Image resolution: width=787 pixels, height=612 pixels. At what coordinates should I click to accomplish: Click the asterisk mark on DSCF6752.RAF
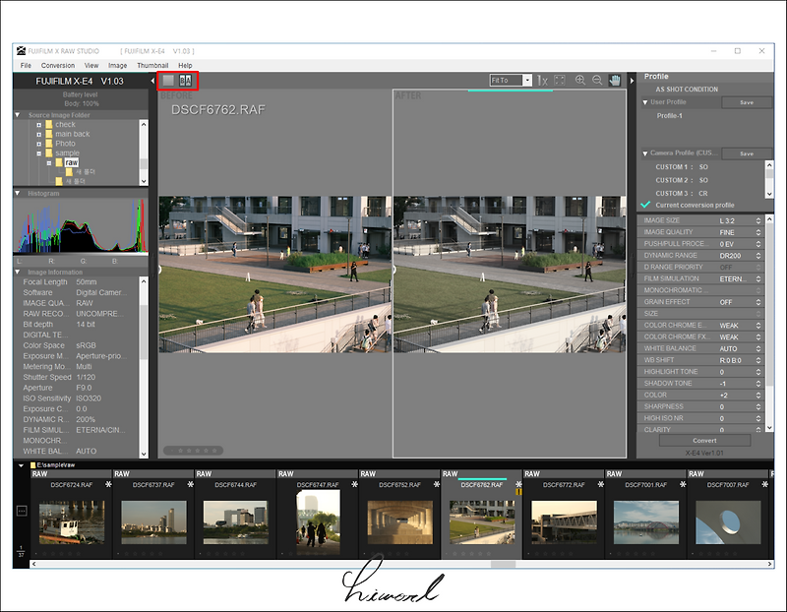[x=437, y=484]
